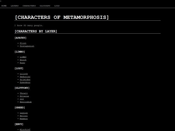This screenshot has width=175, height=131.
Task: Click the [LUST] section heading
Action: [x=19, y=69]
